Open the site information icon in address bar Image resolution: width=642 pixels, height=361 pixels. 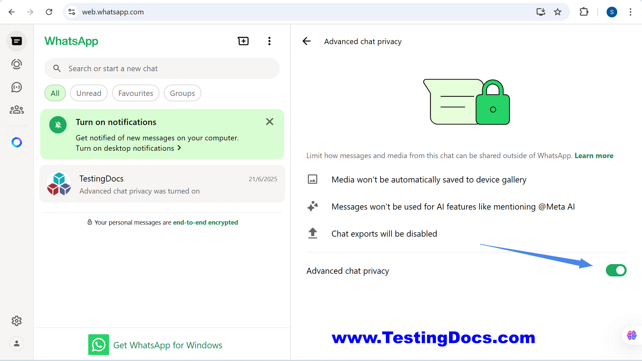tap(72, 12)
